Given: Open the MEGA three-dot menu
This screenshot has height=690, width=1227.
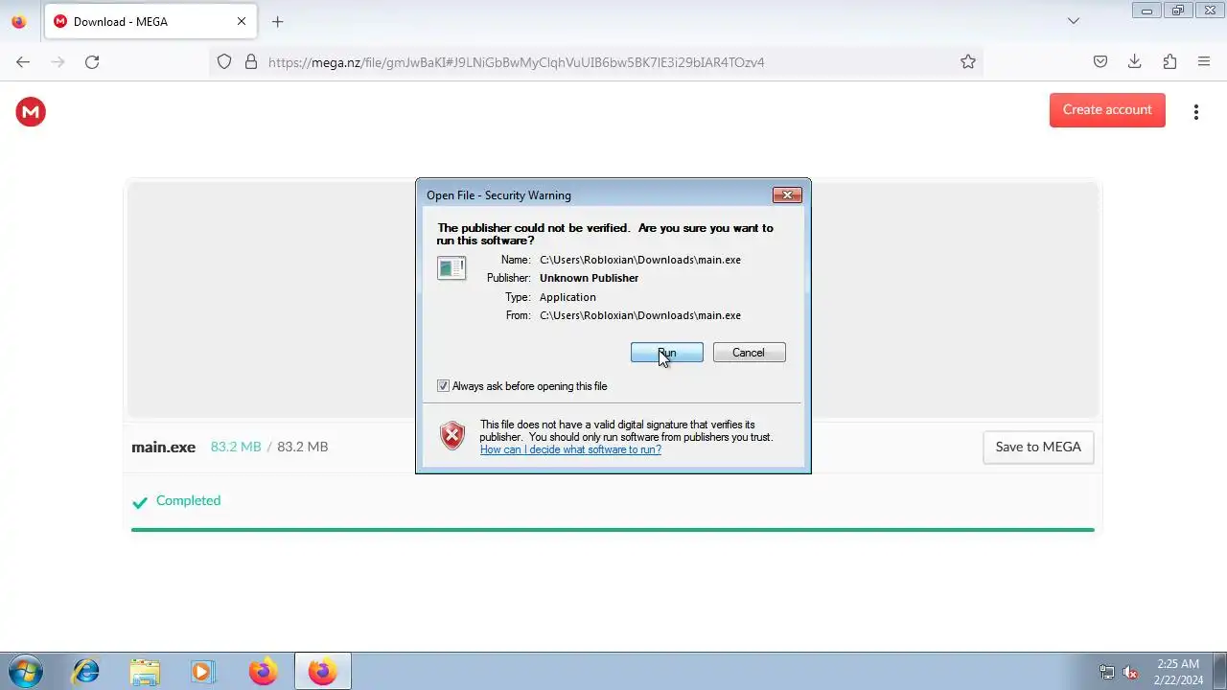Looking at the screenshot, I should click(x=1195, y=112).
